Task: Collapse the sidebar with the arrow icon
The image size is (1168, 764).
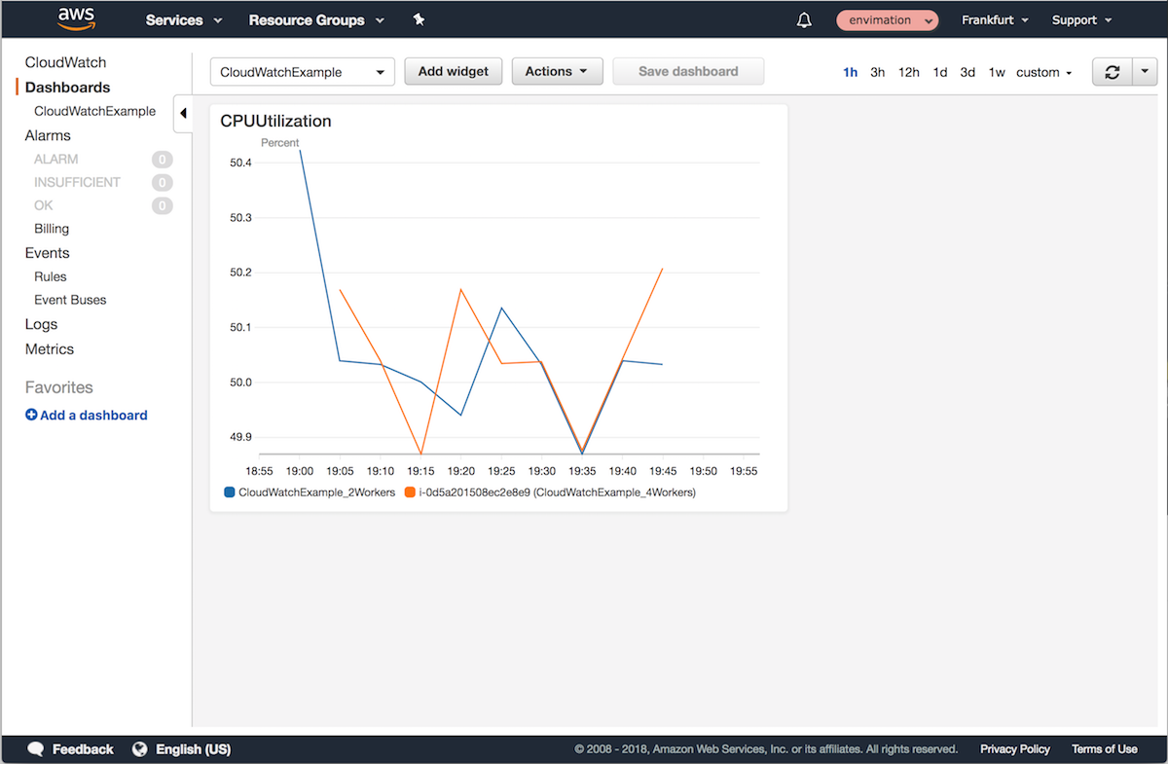Action: 183,114
